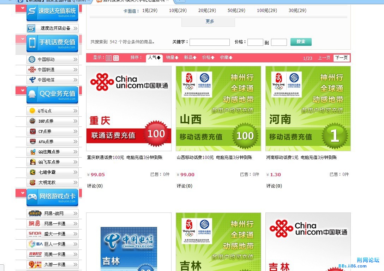
Task: Select the Q币Q点 coin icon
Action: 32,111
